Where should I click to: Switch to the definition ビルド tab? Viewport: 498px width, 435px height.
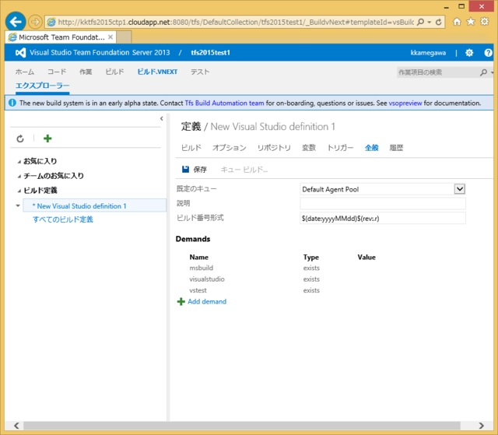tap(191, 148)
